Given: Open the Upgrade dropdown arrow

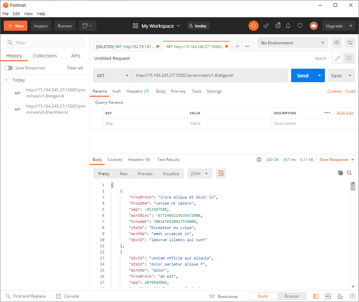Looking at the screenshot, I should pos(351,26).
